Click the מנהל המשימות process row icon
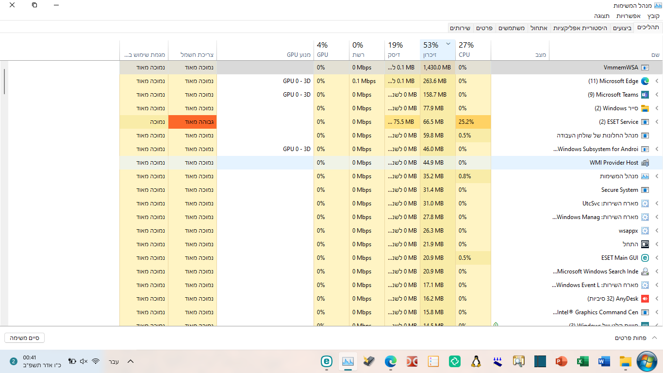 [645, 176]
